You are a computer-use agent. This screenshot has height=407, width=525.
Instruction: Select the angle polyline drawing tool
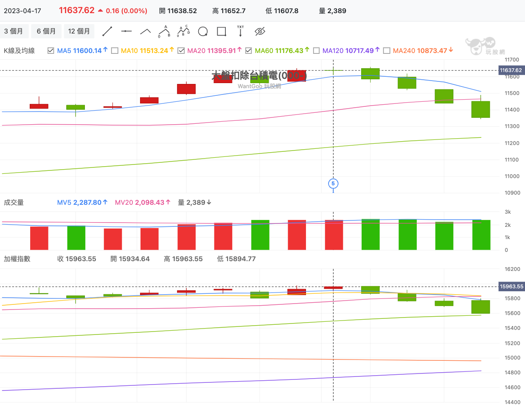coord(146,31)
